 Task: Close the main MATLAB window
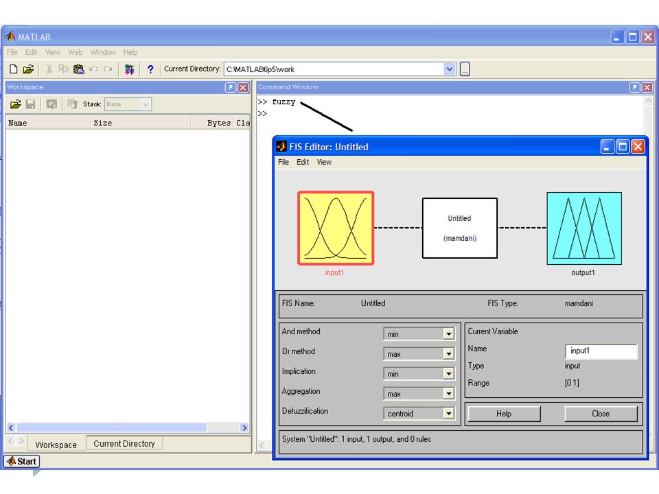click(x=647, y=37)
